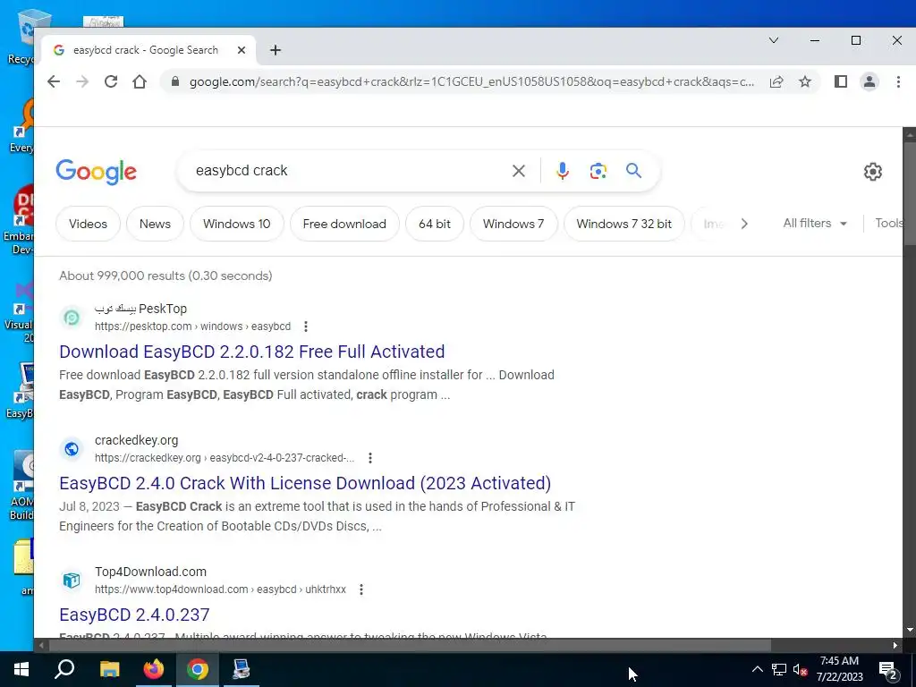Click the horizontal scrollbar right arrow
916x687 pixels.
pyautogui.click(x=895, y=646)
